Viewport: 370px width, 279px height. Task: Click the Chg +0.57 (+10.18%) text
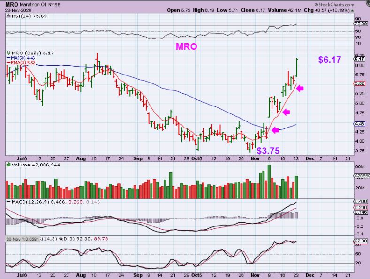tap(327, 10)
